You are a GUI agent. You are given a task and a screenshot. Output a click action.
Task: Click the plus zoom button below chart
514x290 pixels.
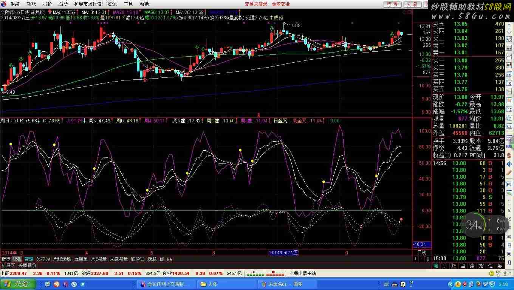[416, 259]
